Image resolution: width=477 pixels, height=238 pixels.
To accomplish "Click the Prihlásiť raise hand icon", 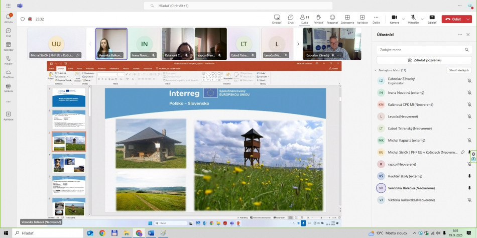I will pyautogui.click(x=318, y=17).
